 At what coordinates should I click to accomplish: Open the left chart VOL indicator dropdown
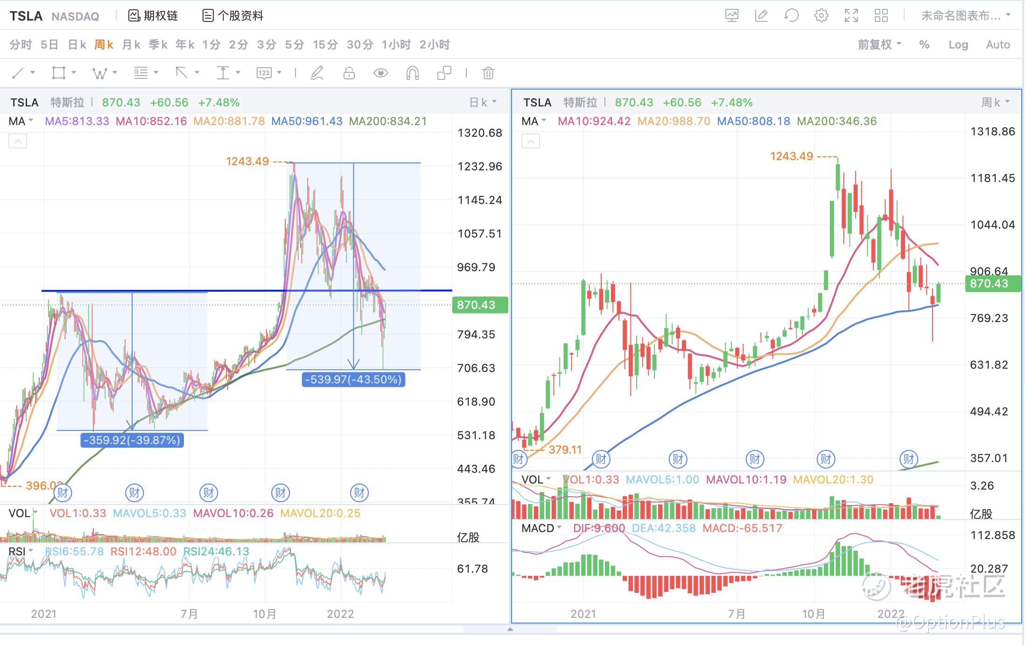coord(23,513)
